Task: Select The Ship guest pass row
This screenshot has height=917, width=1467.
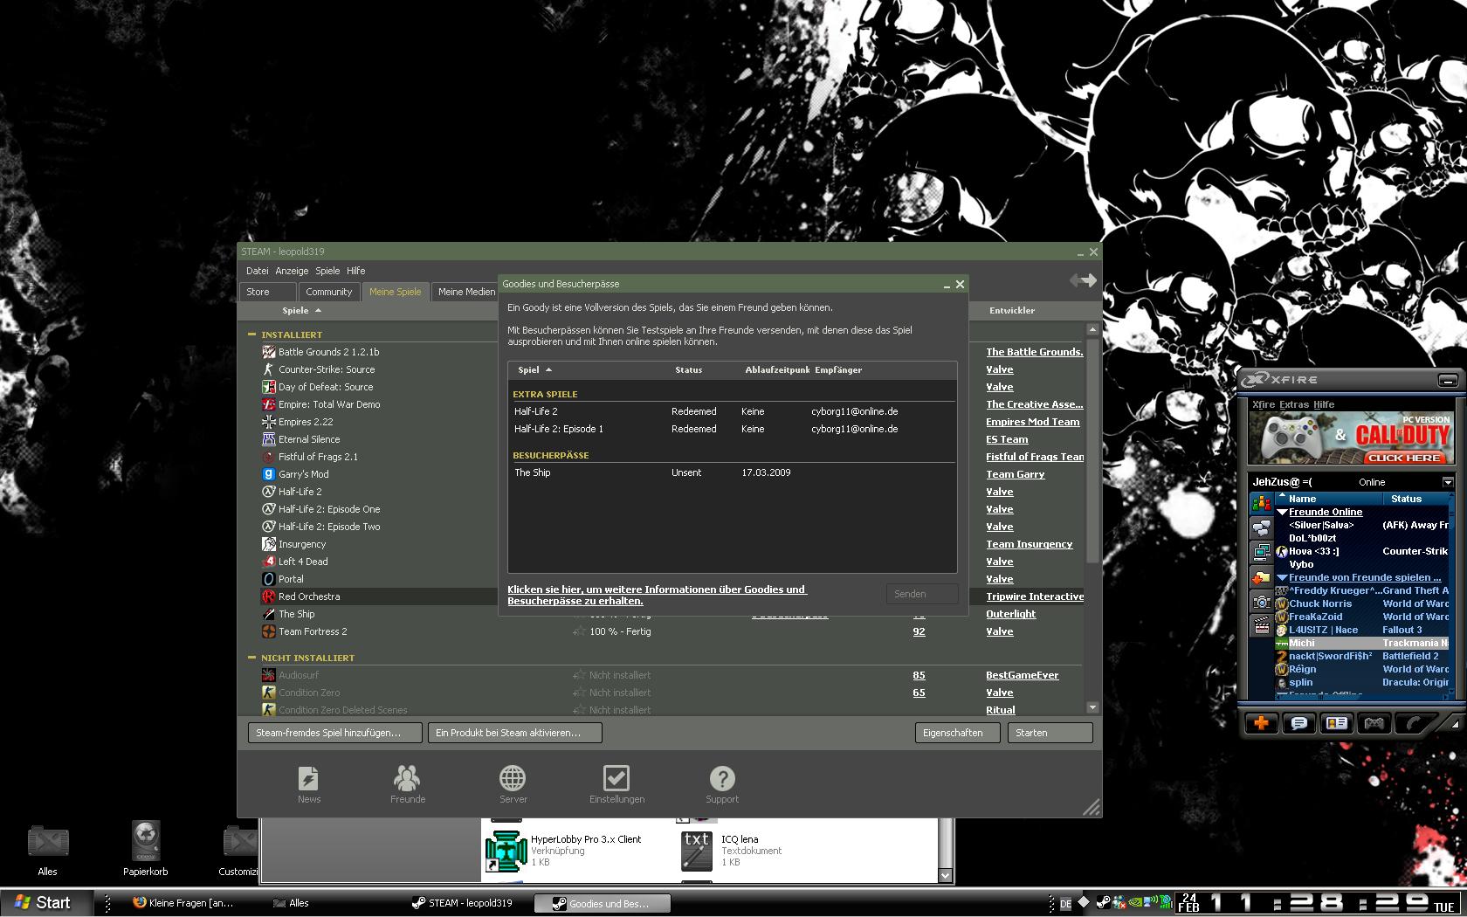Action: point(732,472)
